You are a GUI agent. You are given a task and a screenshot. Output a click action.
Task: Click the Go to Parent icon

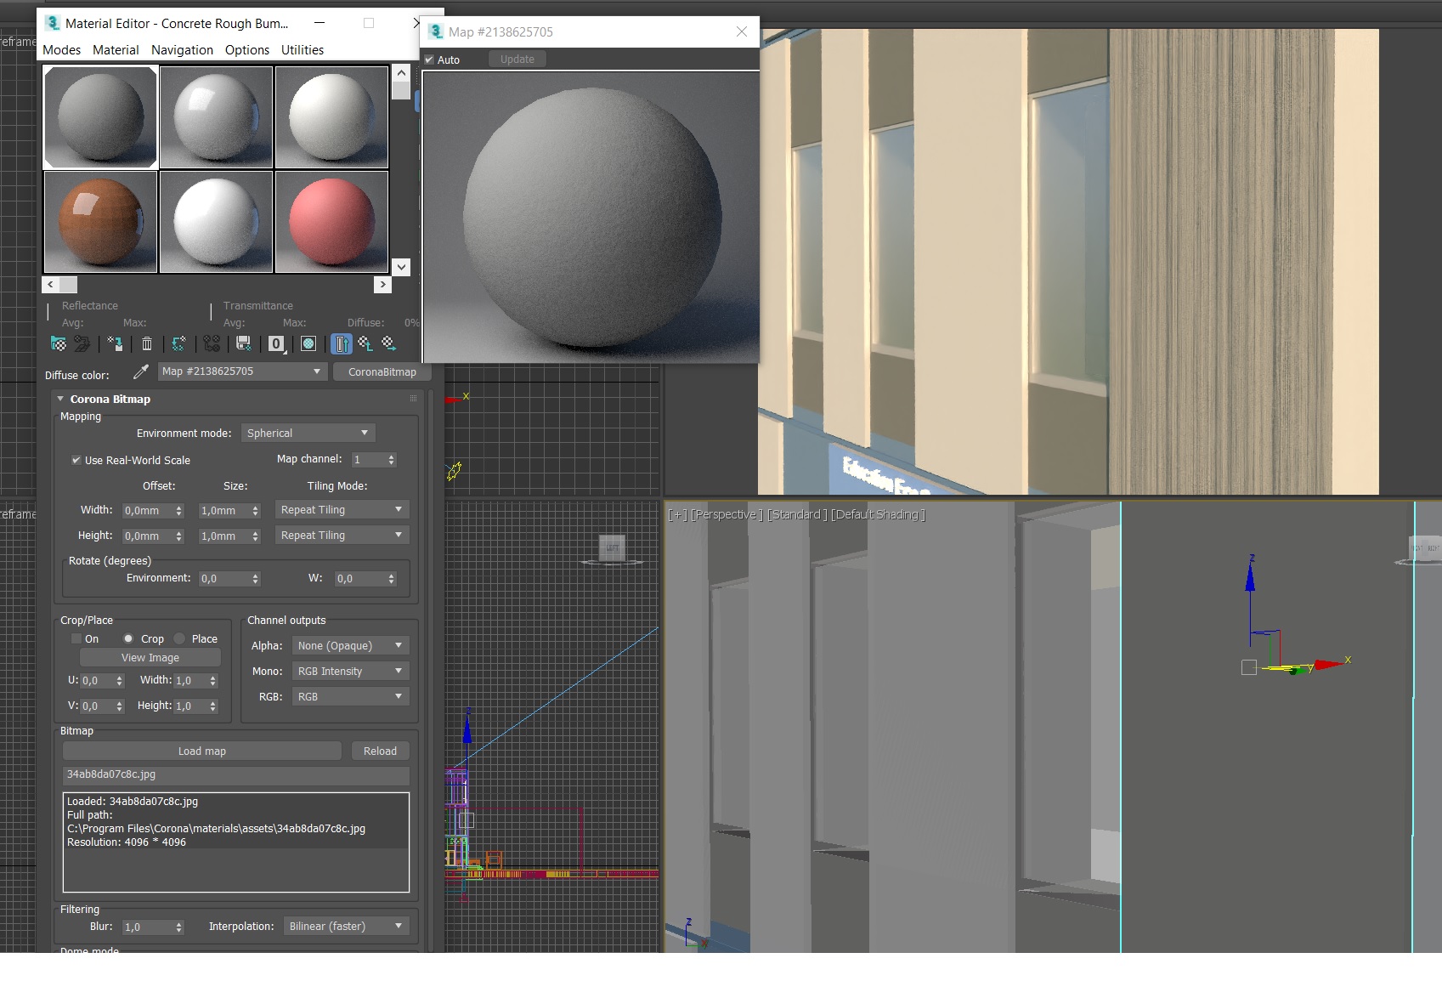(365, 343)
